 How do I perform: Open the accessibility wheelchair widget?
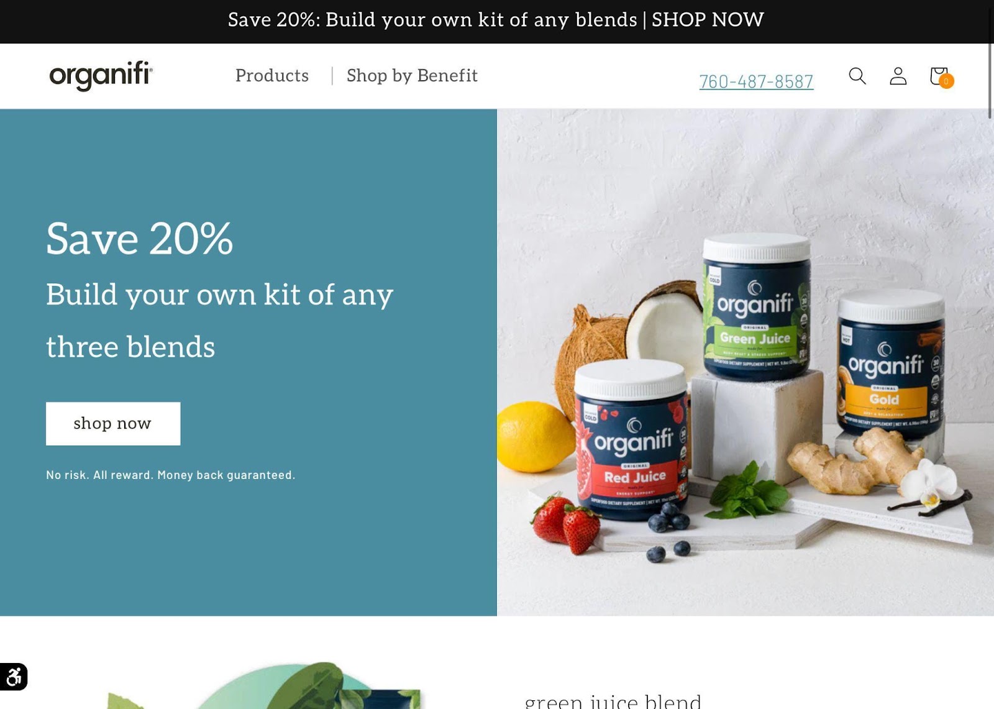[x=14, y=677]
